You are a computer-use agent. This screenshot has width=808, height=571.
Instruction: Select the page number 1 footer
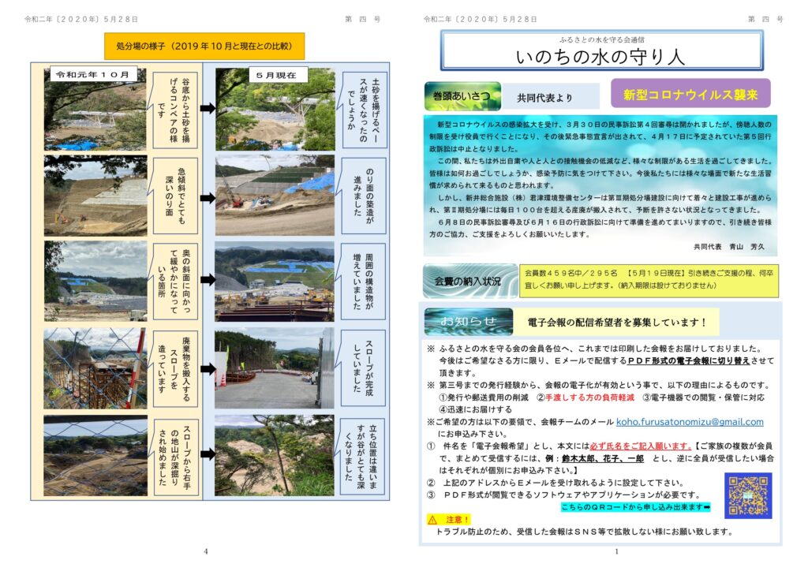point(616,551)
